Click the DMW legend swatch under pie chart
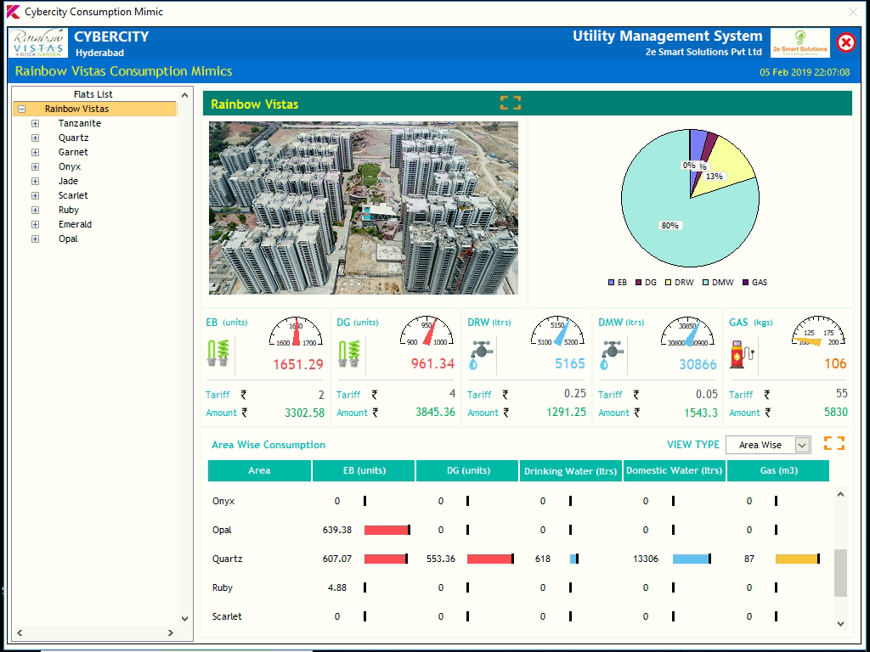 (x=705, y=282)
